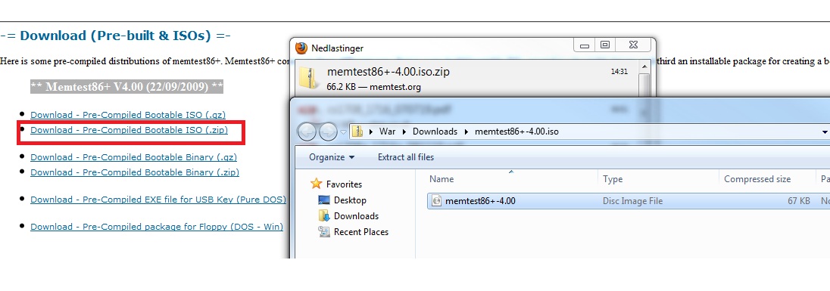Click the Download (Pre-built & ISOs) heading

(115, 36)
